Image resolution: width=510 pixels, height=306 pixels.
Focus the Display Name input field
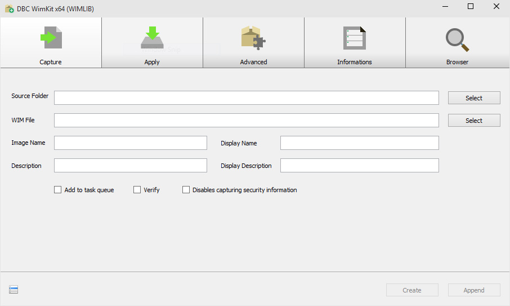[x=359, y=143]
